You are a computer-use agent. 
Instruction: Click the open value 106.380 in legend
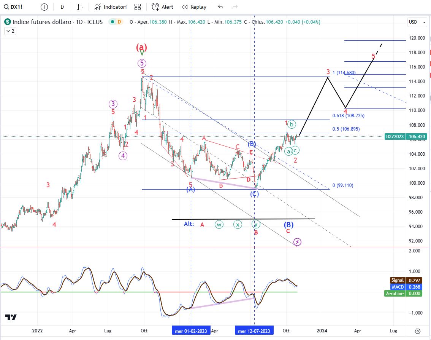coord(158,22)
